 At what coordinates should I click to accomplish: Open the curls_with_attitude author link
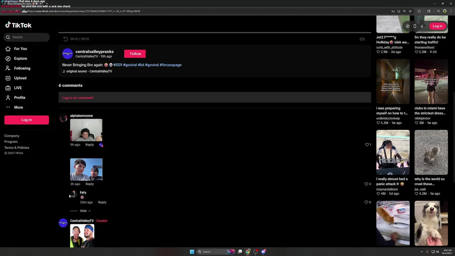pos(390,47)
